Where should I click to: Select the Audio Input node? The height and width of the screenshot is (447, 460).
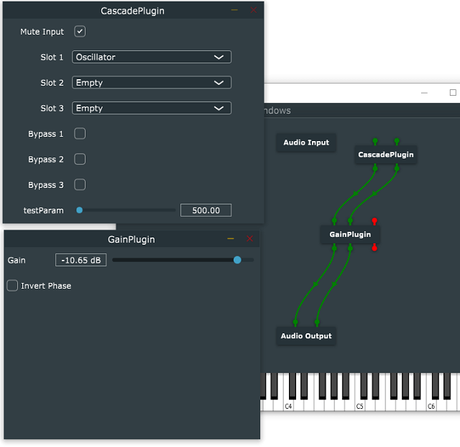click(x=306, y=143)
